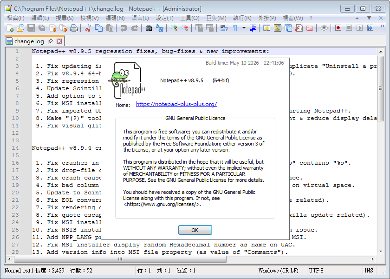The width and height of the screenshot is (390, 279).
Task: Redo the action via toolbar arrow
Action: [x=134, y=28]
